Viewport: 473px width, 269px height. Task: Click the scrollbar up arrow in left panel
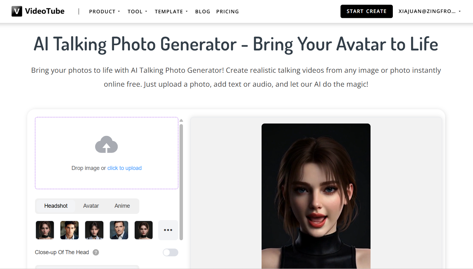point(181,120)
